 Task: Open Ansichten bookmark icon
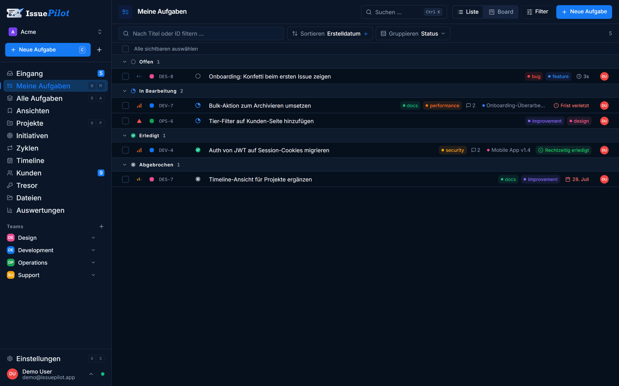click(x=10, y=111)
